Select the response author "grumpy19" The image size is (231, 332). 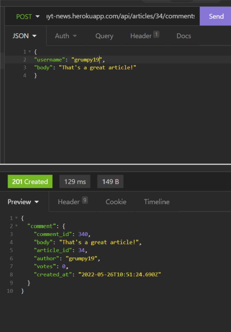pyautogui.click(x=81, y=258)
